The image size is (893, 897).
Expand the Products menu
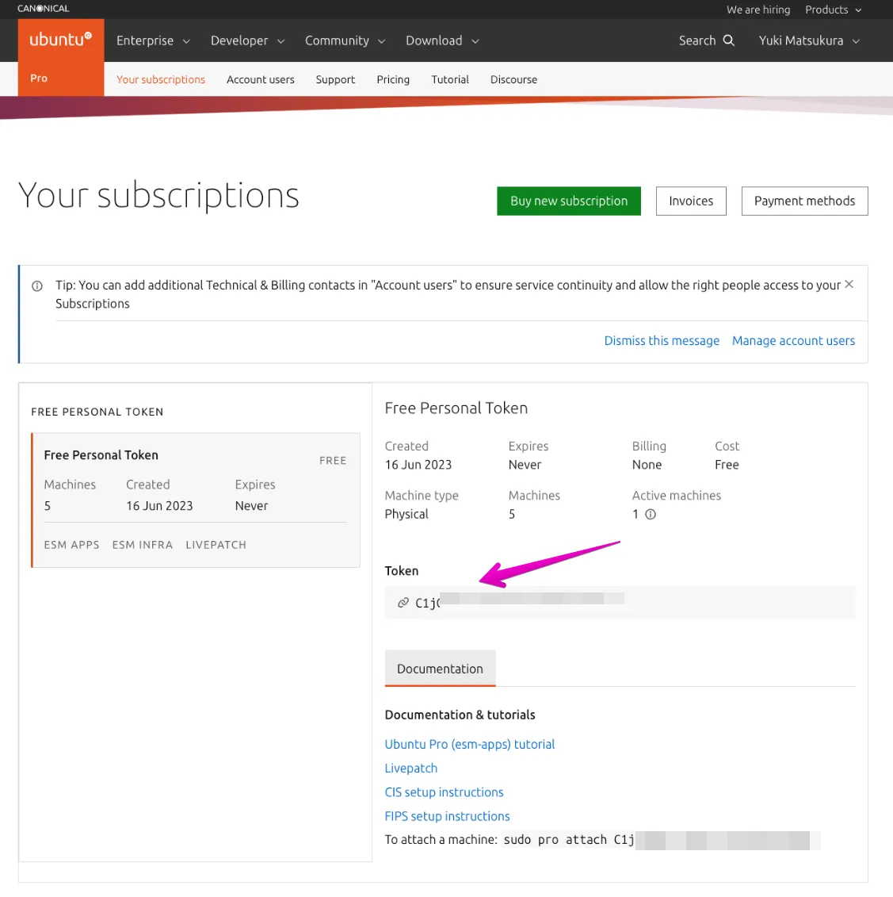[x=833, y=10]
